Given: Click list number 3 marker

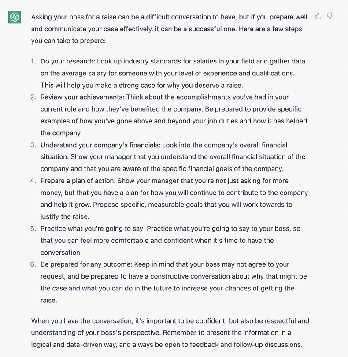Looking at the screenshot, I should pyautogui.click(x=33, y=145).
